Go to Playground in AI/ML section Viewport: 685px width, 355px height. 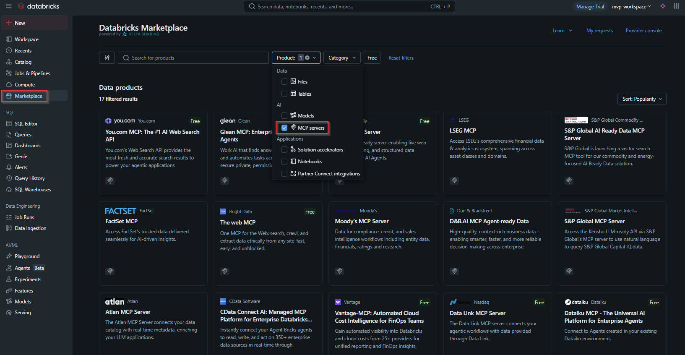pos(27,256)
